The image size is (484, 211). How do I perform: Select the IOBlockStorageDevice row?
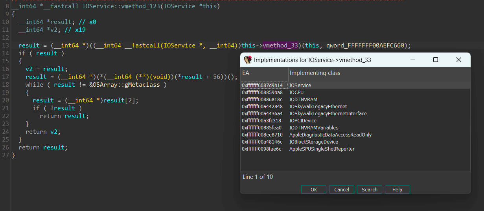[x=355, y=142]
